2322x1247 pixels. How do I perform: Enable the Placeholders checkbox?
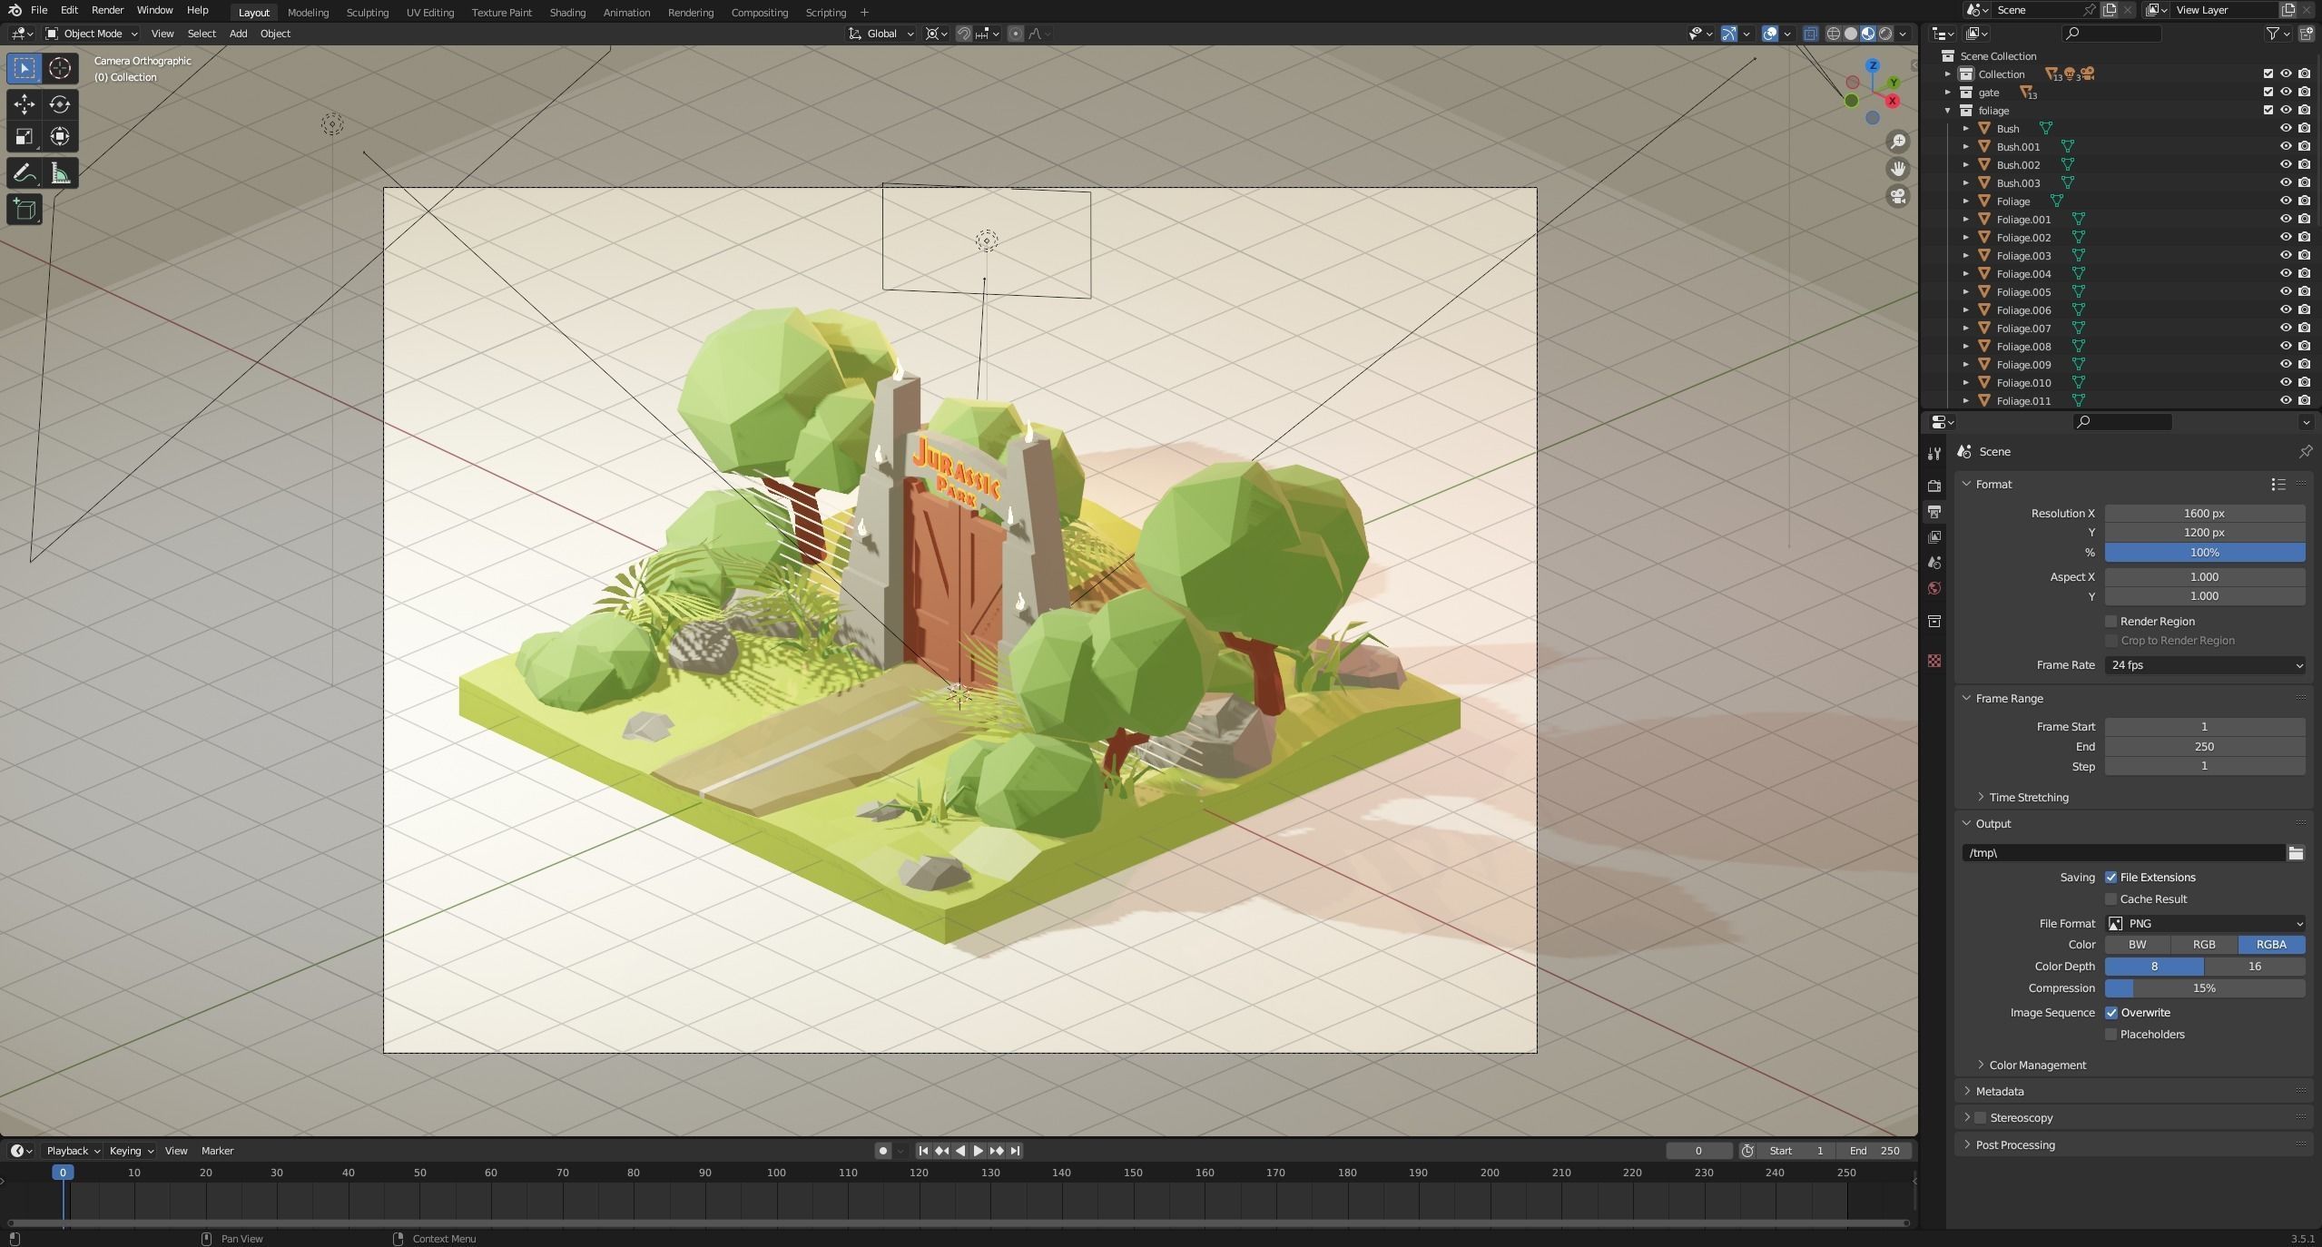coord(2110,1035)
